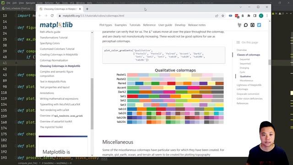Click the green profile avatar in Chrome
This screenshot has height=165, width=293.
point(261,16)
